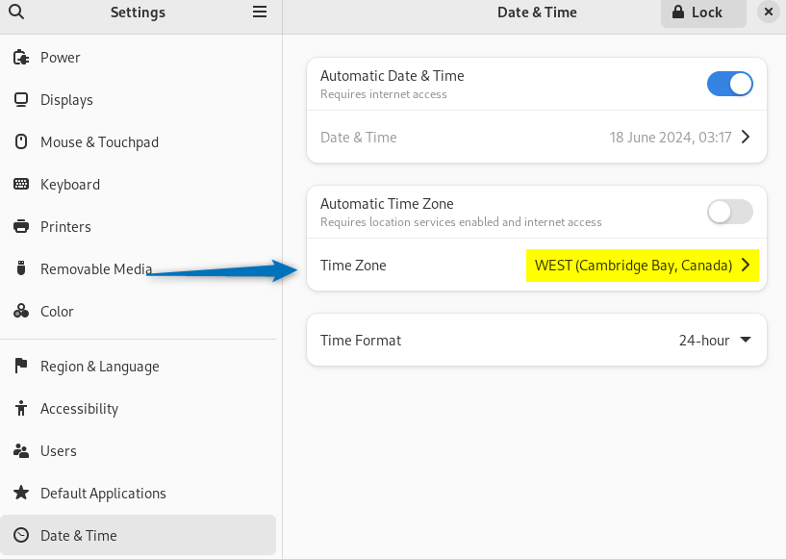Open the hamburger menu

(x=259, y=13)
